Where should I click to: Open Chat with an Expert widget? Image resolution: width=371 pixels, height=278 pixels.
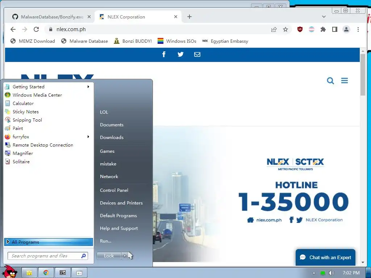326,257
